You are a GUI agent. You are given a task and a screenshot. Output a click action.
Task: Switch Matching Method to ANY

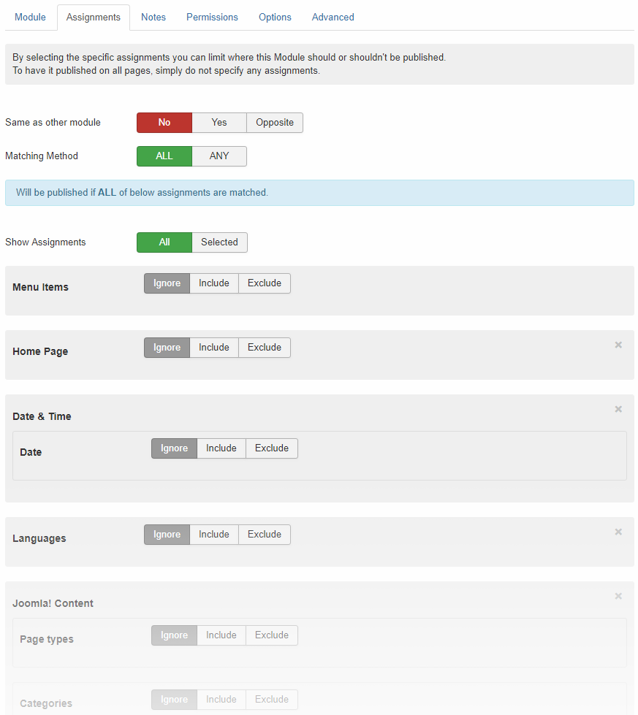point(219,156)
